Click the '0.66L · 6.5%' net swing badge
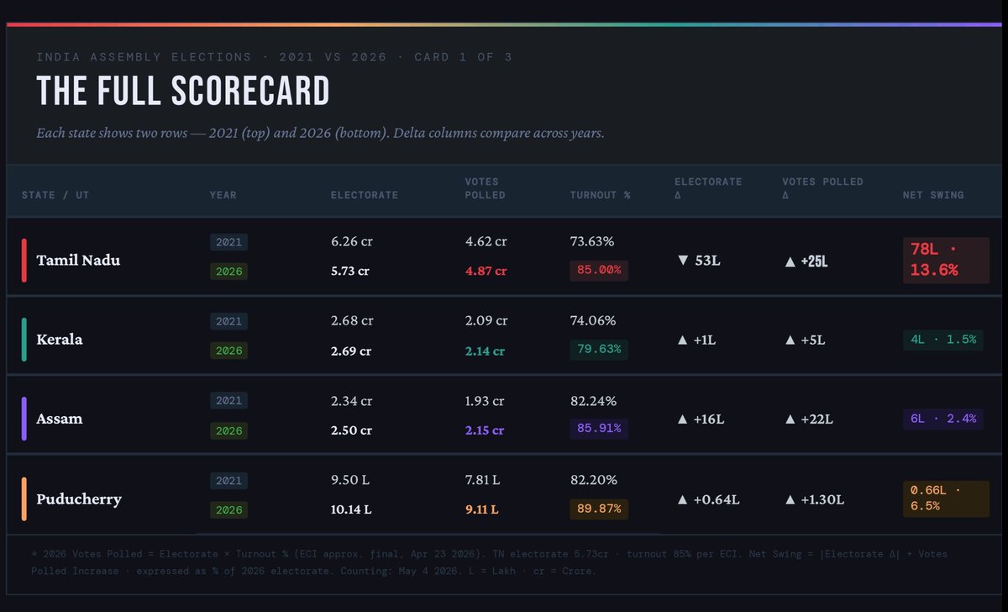Viewport: 1008px width, 612px height. point(946,498)
